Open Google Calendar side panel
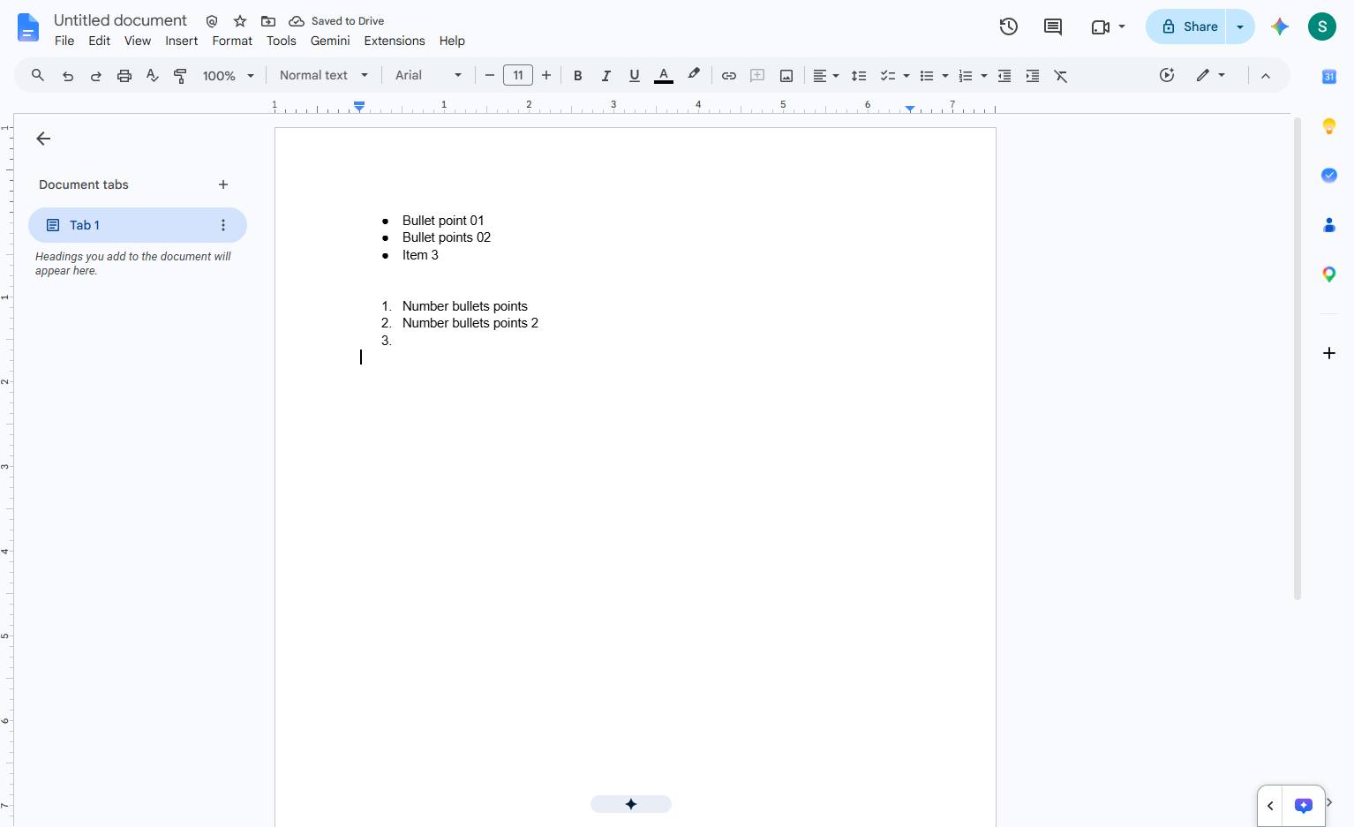The height and width of the screenshot is (827, 1354). pos(1329,77)
